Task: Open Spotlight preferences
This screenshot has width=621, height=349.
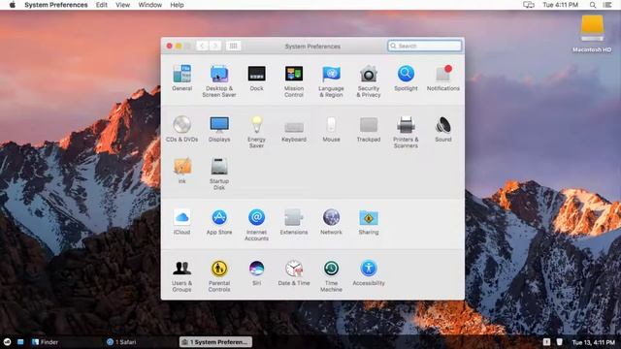Action: pos(406,78)
